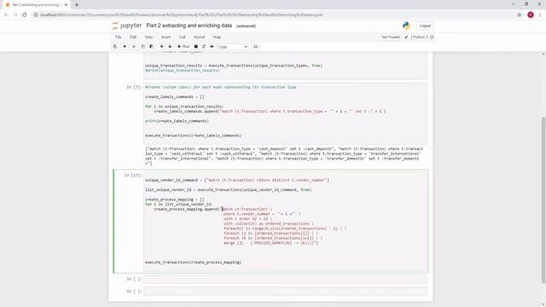Open the cell type dropdown showing Code

tap(233, 47)
